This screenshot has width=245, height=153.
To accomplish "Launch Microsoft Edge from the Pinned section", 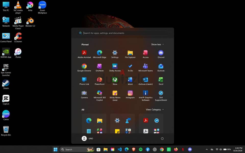I will (100, 54).
